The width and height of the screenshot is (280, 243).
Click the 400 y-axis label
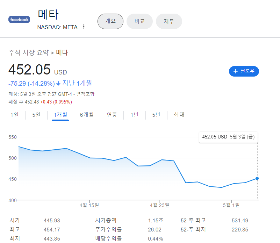click(x=13, y=200)
